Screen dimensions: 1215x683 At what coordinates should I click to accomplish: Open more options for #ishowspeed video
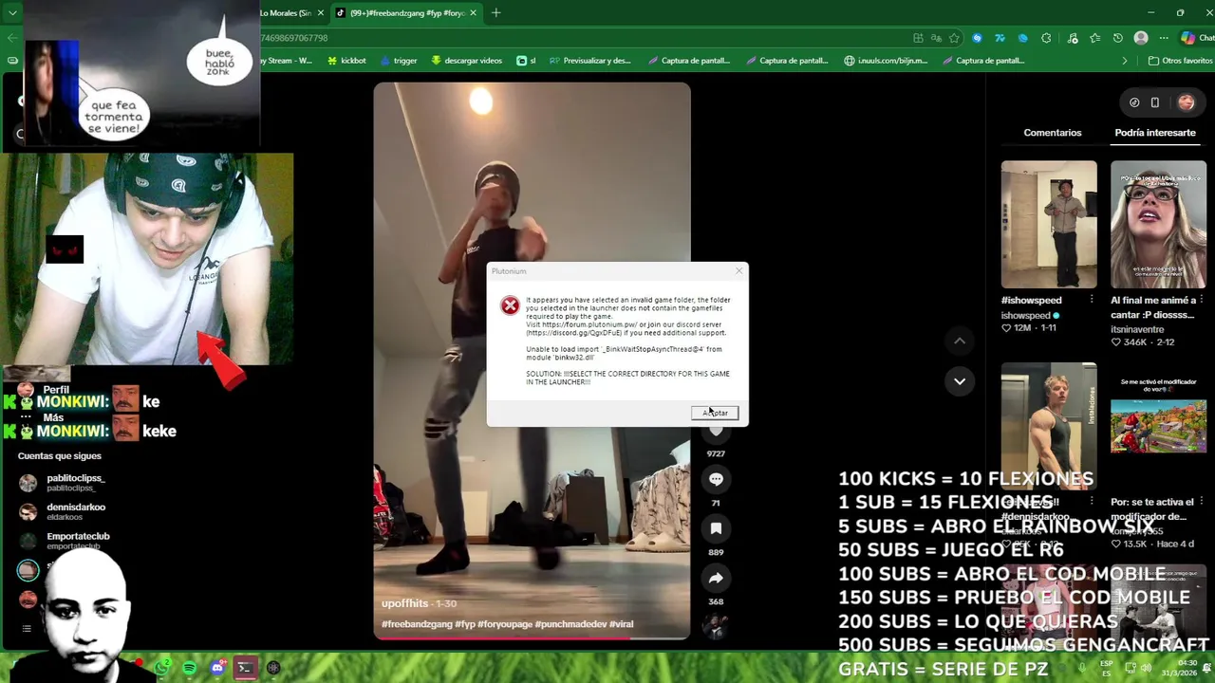[1092, 300]
